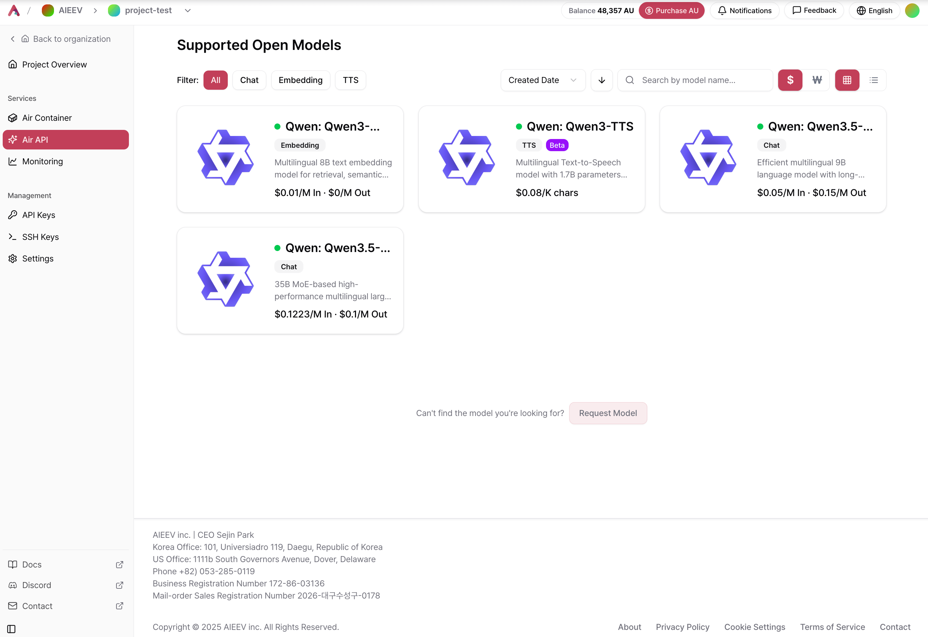Click the Request Model button
This screenshot has width=928, height=637.
pos(608,413)
